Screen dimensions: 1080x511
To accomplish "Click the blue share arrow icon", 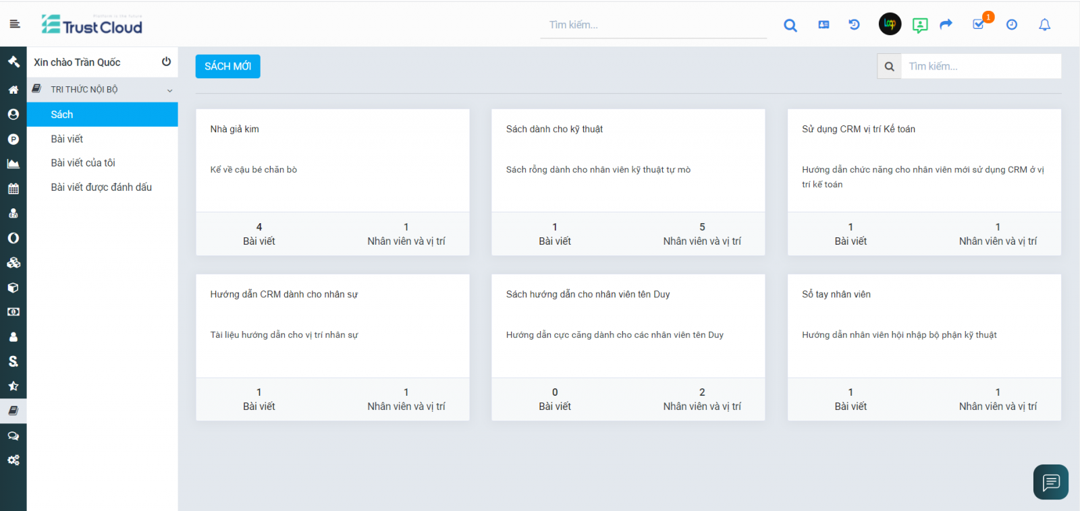I will [x=946, y=25].
